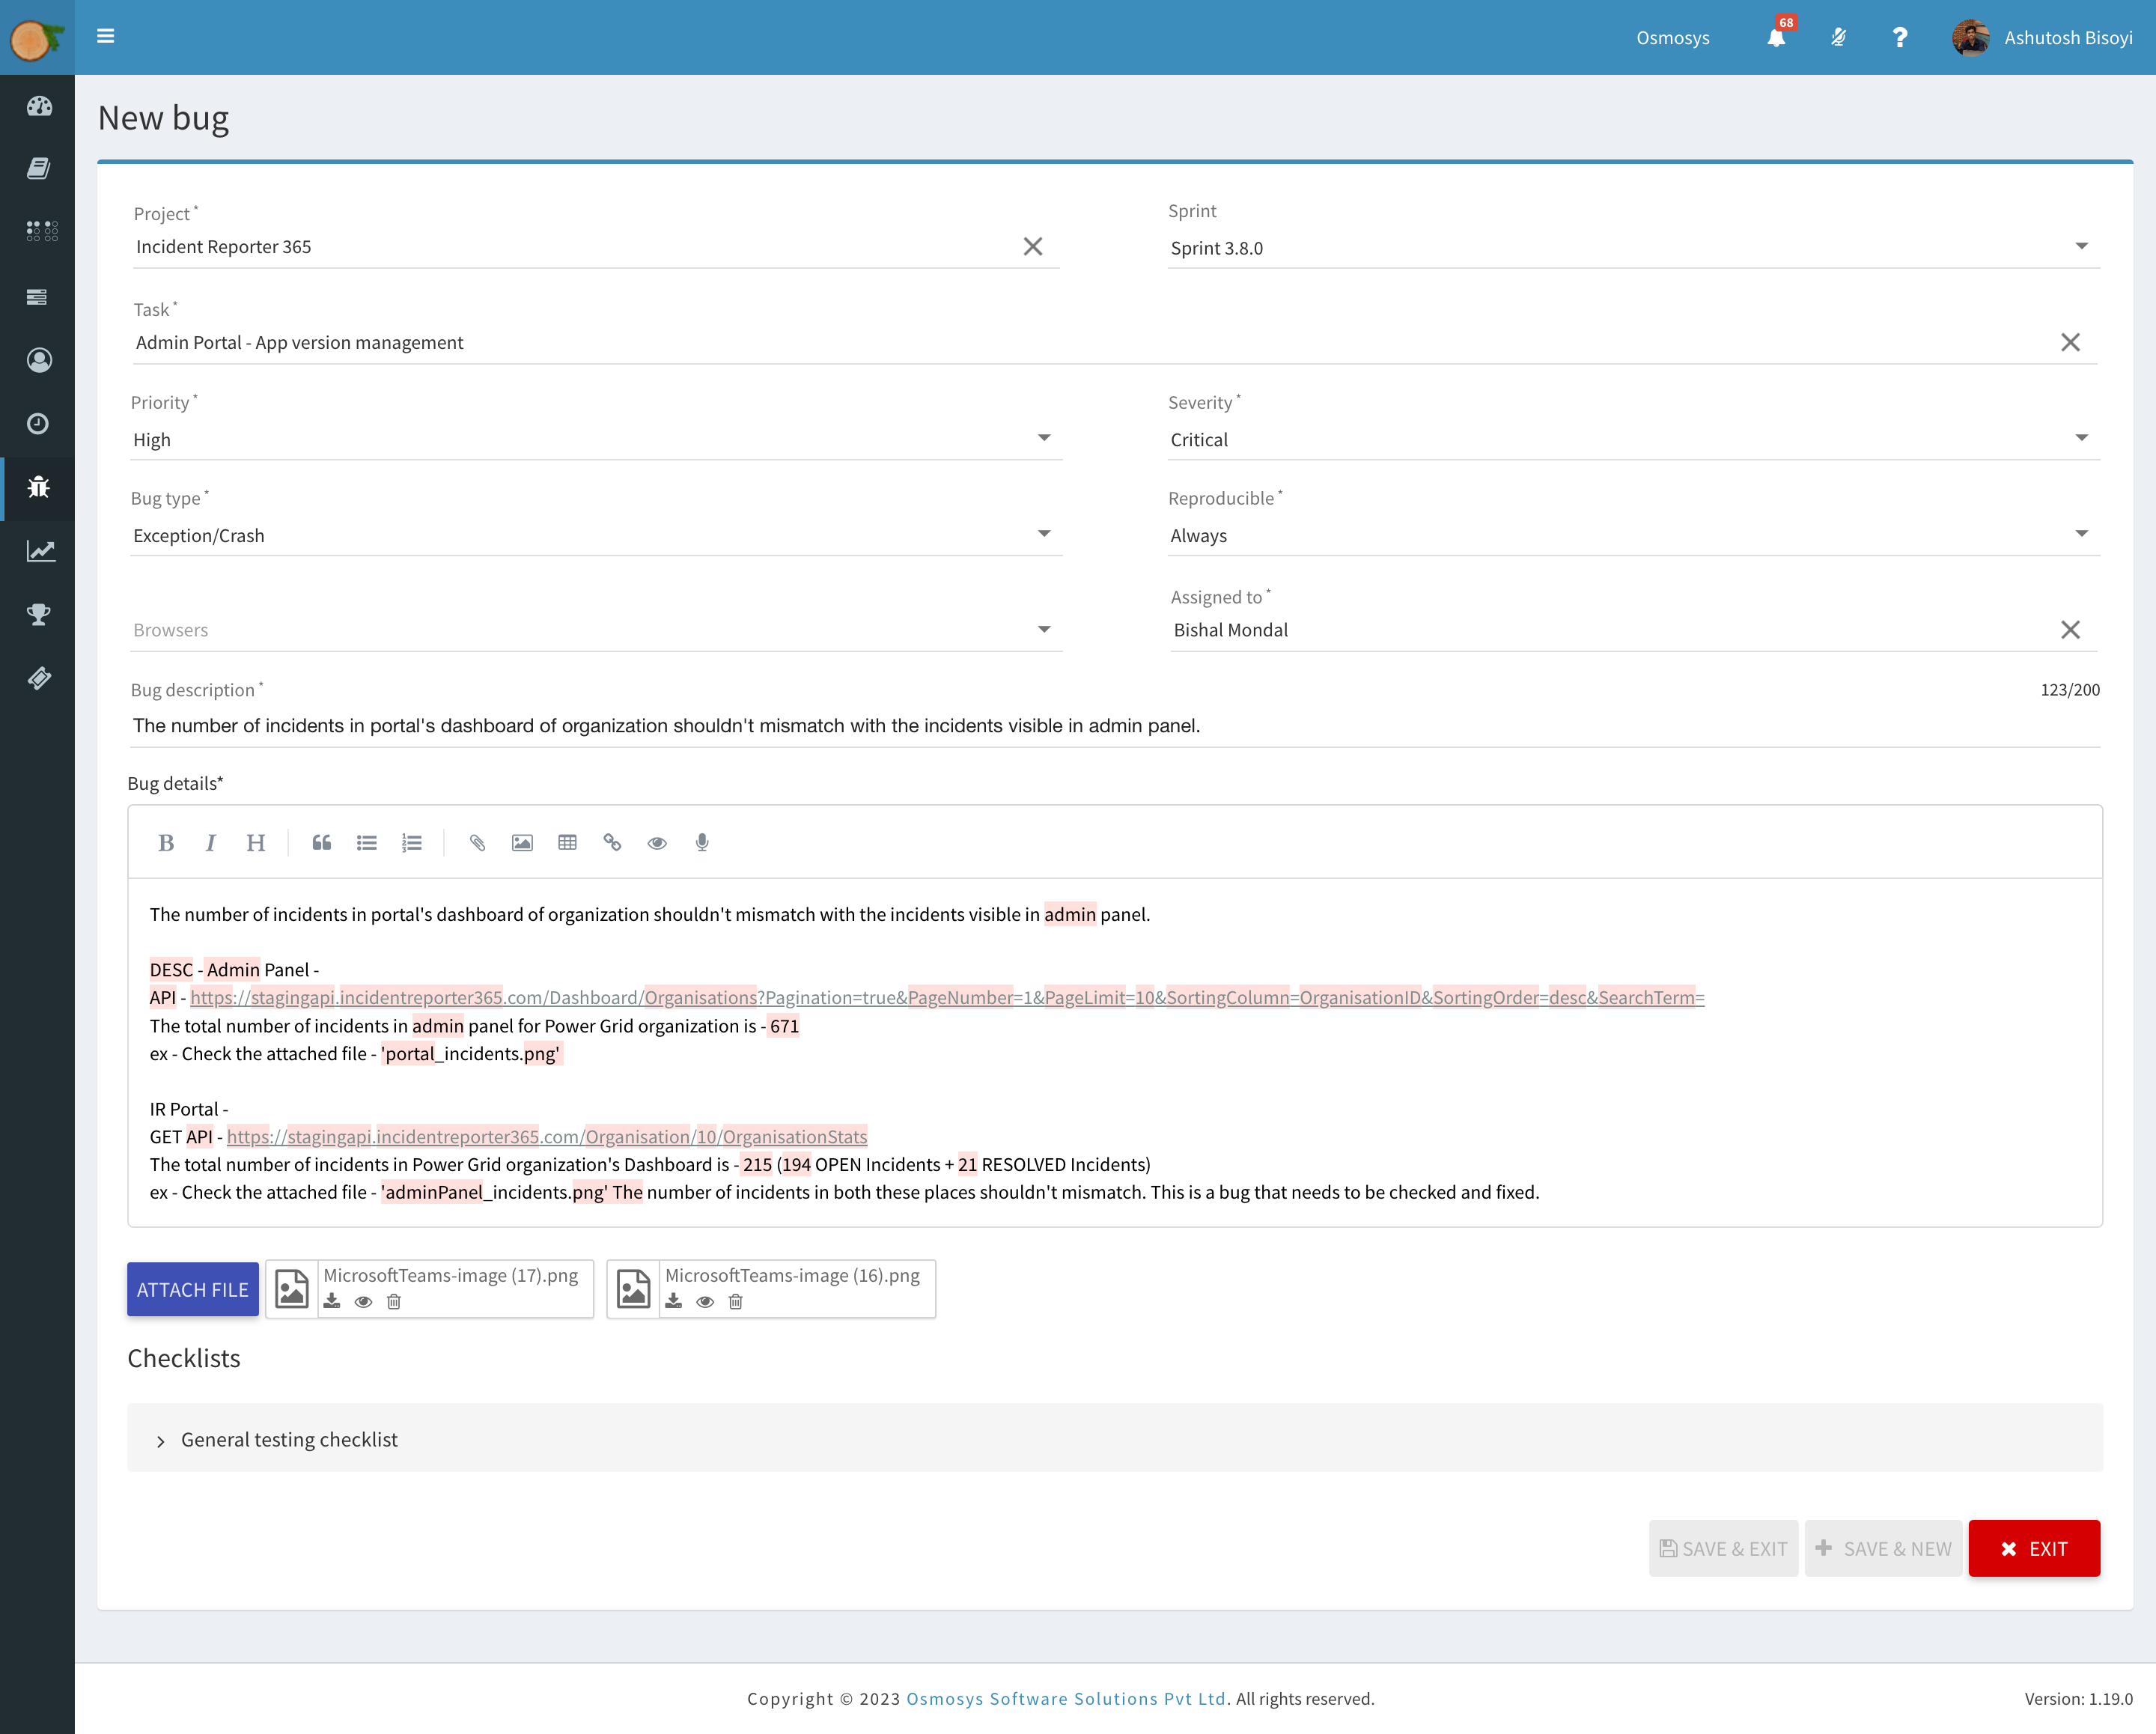This screenshot has height=1734, width=2156.
Task: Expand the General testing checklist
Action: [289, 1439]
